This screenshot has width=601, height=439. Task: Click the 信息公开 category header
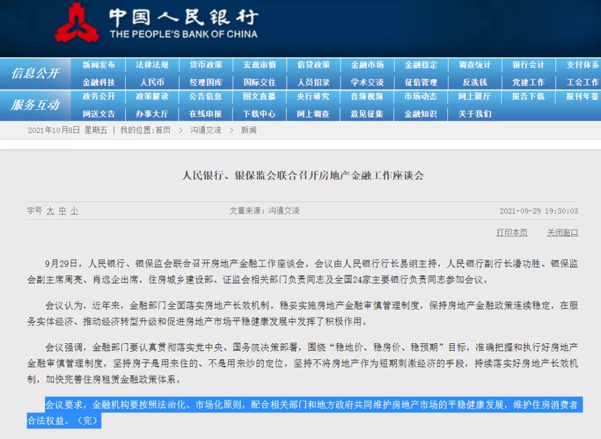pos(35,73)
